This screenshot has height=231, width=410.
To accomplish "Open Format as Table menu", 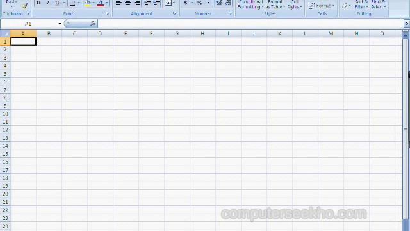I will [x=275, y=4].
